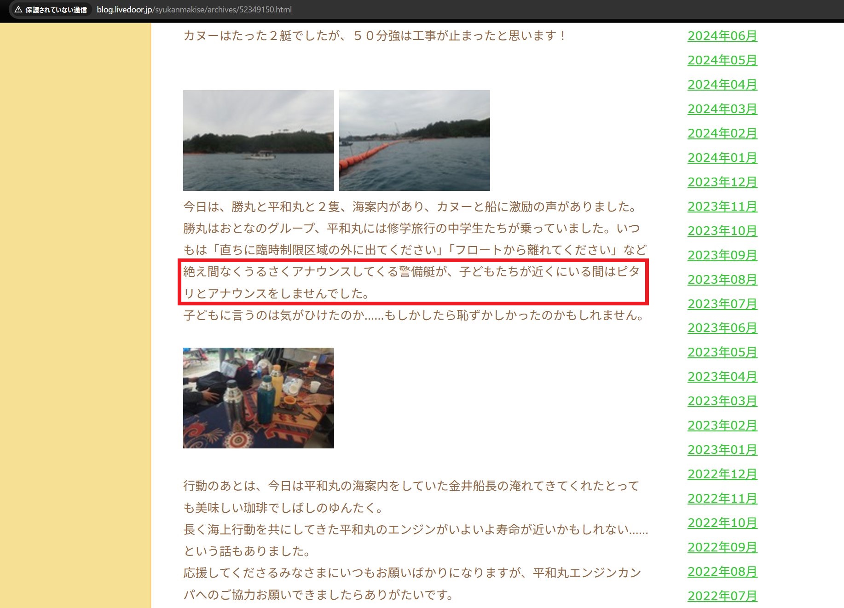Go to the 2024年05月 archive
Screen dimensions: 844x608
(x=722, y=60)
